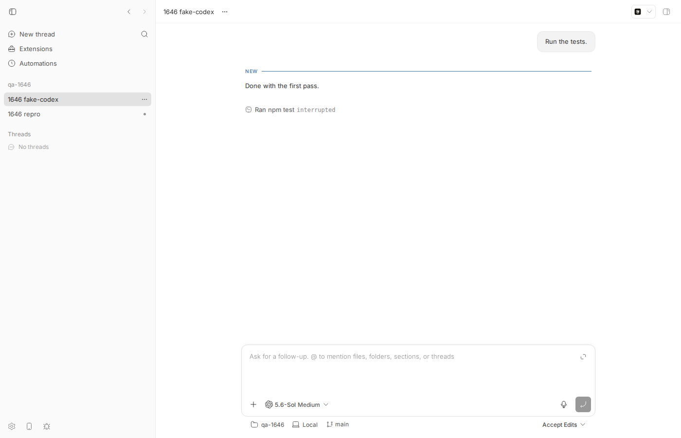The width and height of the screenshot is (681, 438).
Task: Expand the Ran npm test interrupted entry
Action: 290,110
